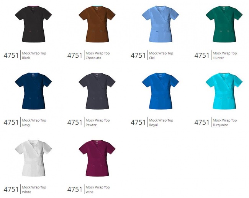The width and height of the screenshot is (249, 198).
Task: Click the 4751 number beside White
Action: tap(11, 190)
